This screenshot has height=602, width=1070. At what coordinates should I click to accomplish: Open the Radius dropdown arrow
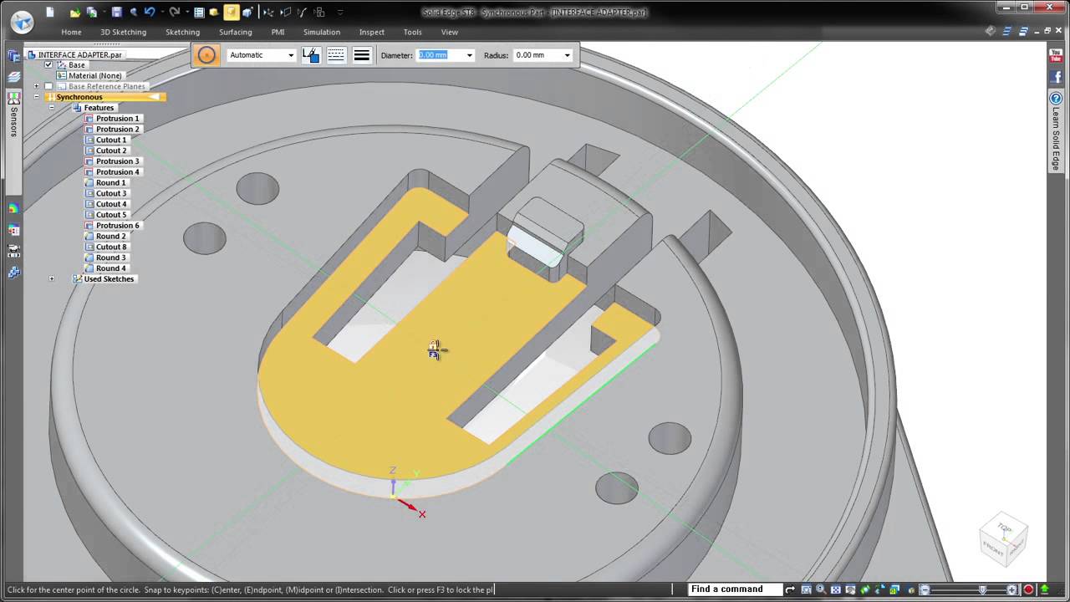[567, 55]
